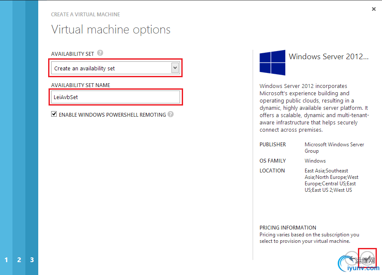Go to wizard step 1
The image size is (382, 275).
6,260
